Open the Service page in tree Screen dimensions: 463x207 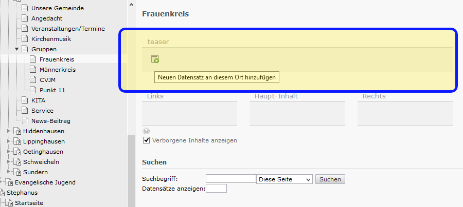[x=42, y=111]
